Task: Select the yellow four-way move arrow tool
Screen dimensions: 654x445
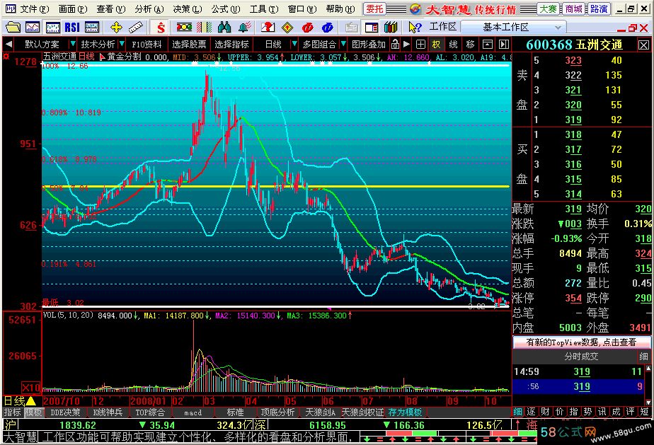Action: pyautogui.click(x=116, y=28)
